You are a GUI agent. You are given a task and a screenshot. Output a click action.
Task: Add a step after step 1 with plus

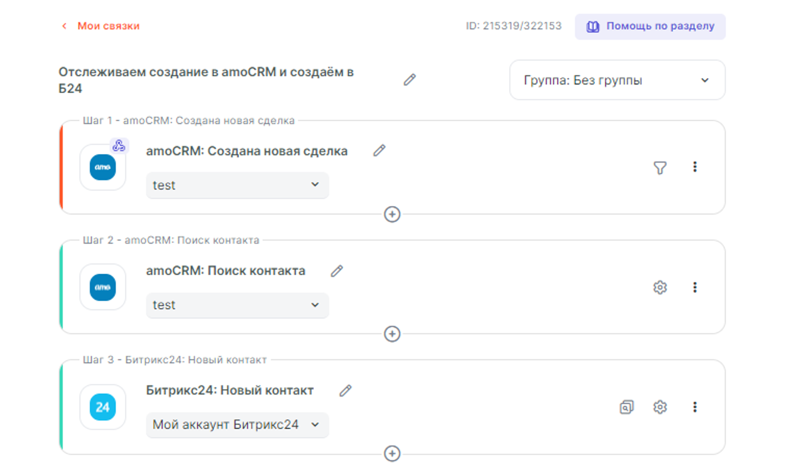pos(392,214)
